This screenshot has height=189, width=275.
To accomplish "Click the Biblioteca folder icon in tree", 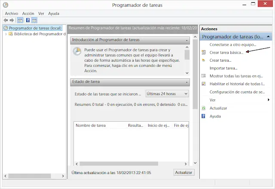I will (11, 34).
